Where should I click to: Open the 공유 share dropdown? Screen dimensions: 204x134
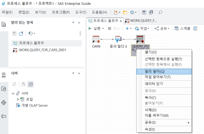(162, 28)
